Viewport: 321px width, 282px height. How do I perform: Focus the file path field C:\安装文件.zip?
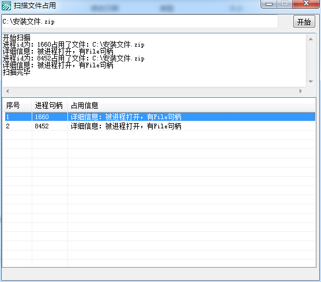click(x=140, y=21)
